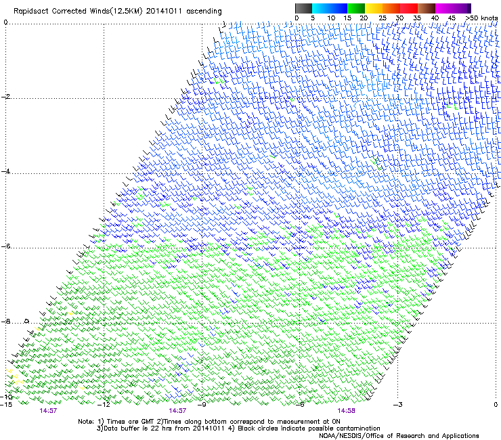Click the green 15-20 knots color segment

point(356,8)
